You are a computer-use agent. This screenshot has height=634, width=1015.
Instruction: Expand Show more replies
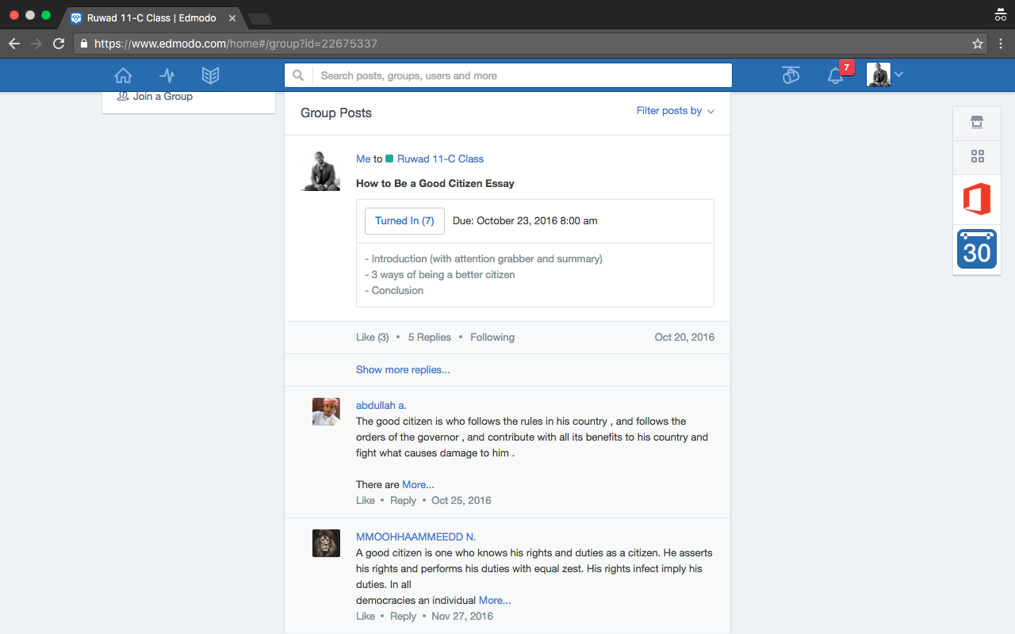403,369
